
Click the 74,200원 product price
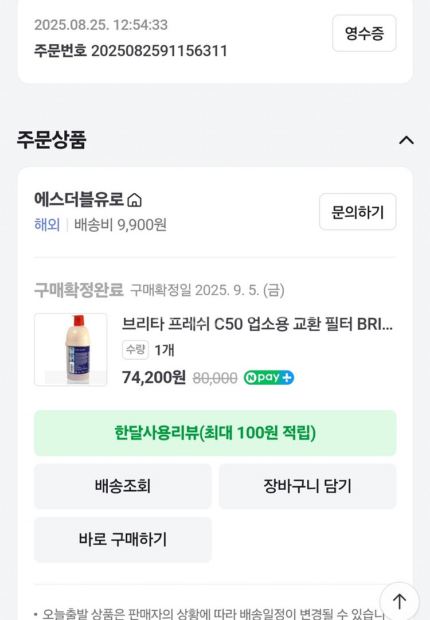pos(154,377)
